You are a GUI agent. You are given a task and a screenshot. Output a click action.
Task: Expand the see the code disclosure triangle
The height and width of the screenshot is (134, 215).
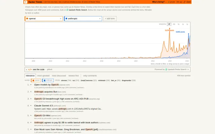(27, 70)
